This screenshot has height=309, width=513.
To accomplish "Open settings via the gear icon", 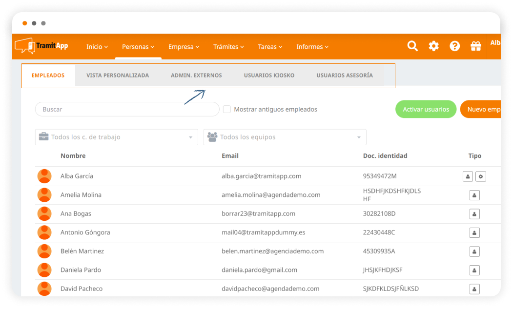I will point(433,46).
